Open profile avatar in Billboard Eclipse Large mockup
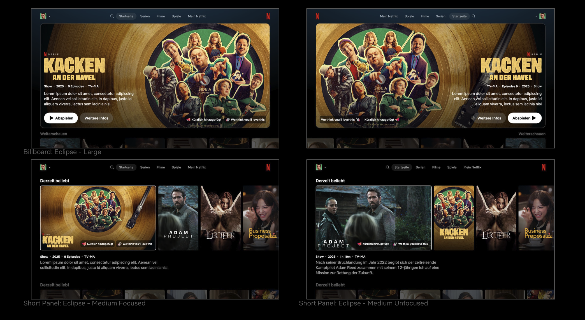 tap(43, 16)
